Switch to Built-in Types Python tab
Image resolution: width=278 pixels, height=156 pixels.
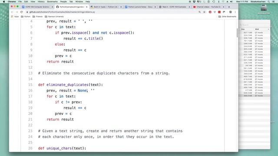[106, 7]
